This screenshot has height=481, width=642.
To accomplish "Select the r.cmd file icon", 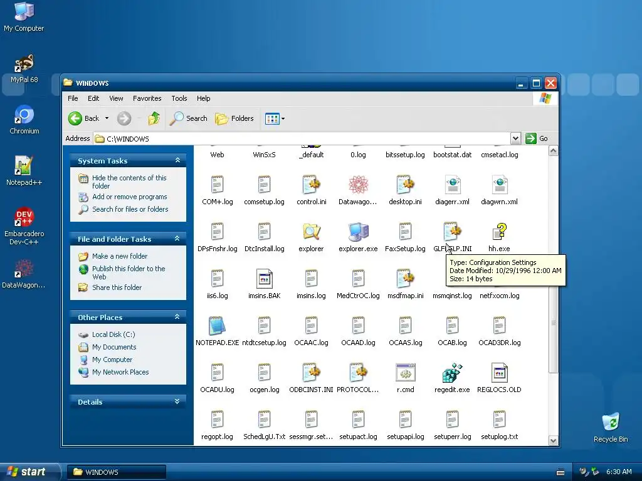I will (406, 373).
